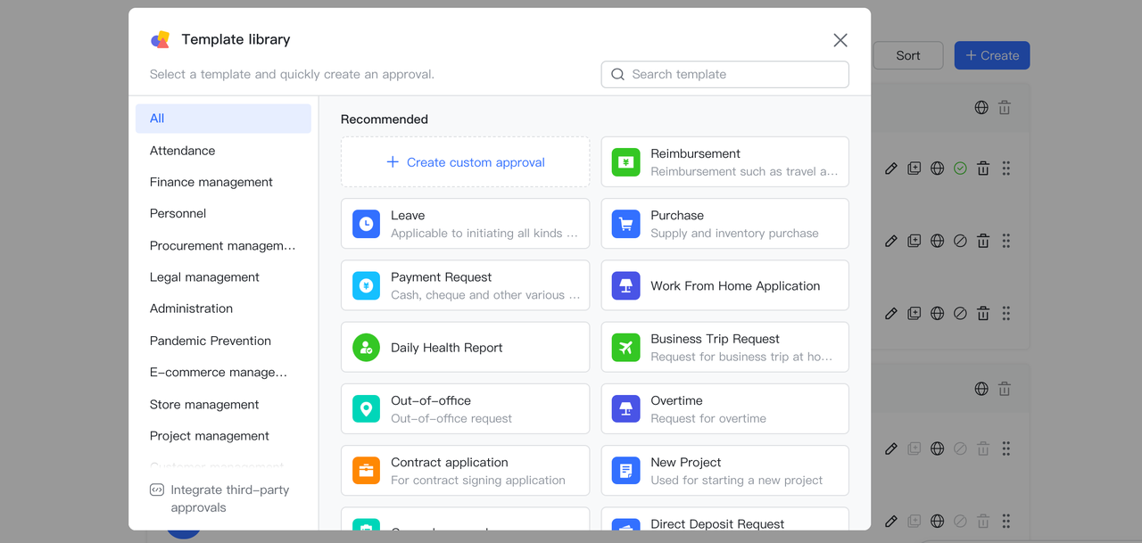Select the Leave template clock icon
The width and height of the screenshot is (1142, 543).
[366, 224]
